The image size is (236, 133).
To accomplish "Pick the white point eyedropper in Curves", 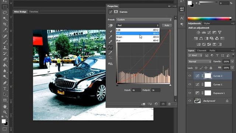I will (x=110, y=42).
